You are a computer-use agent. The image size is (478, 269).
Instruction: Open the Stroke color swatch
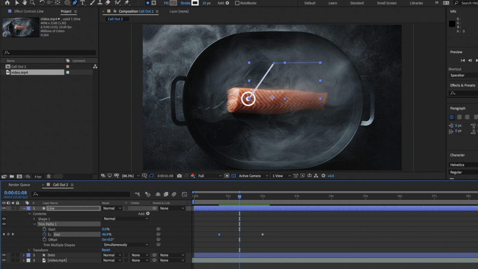tap(195, 3)
